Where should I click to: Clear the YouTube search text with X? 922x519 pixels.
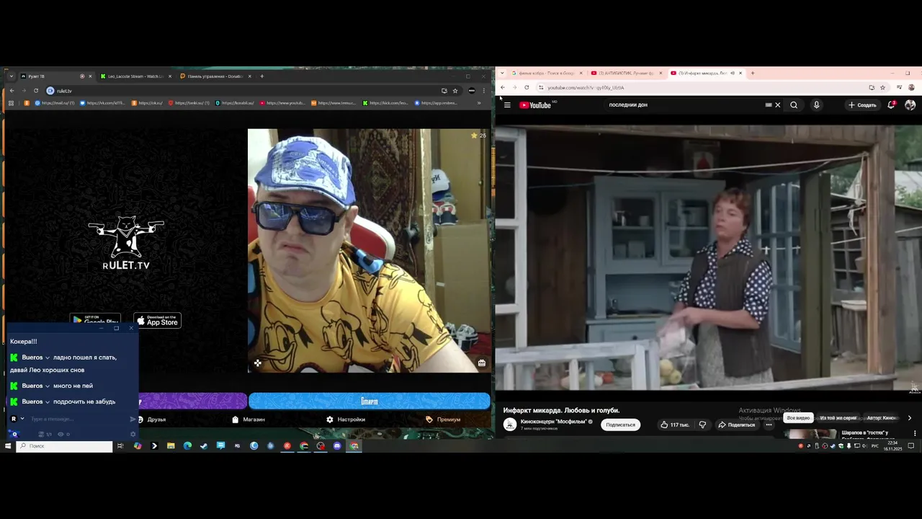coord(777,105)
